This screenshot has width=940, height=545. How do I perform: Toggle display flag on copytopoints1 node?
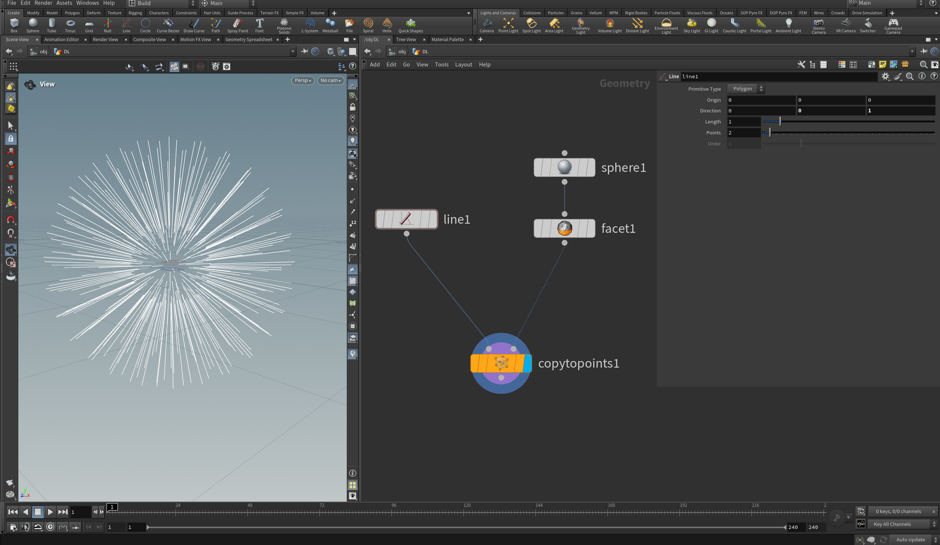tap(527, 363)
